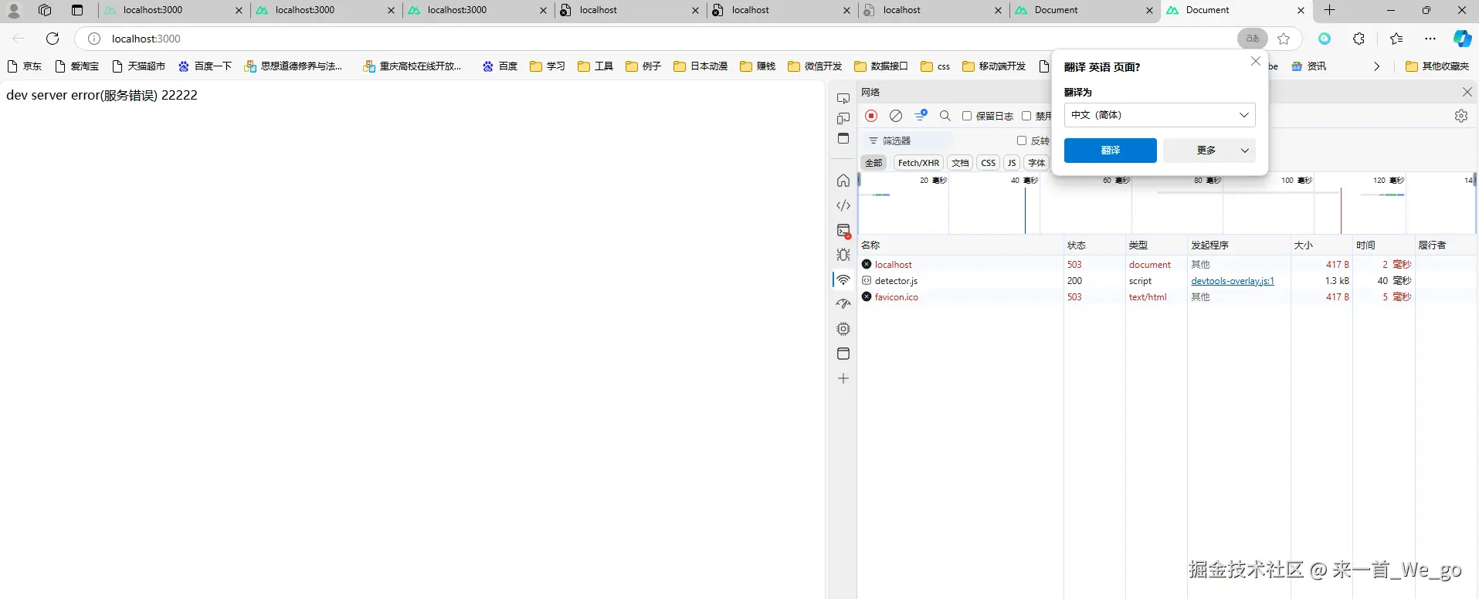Open the browser profile avatar

pos(14,10)
